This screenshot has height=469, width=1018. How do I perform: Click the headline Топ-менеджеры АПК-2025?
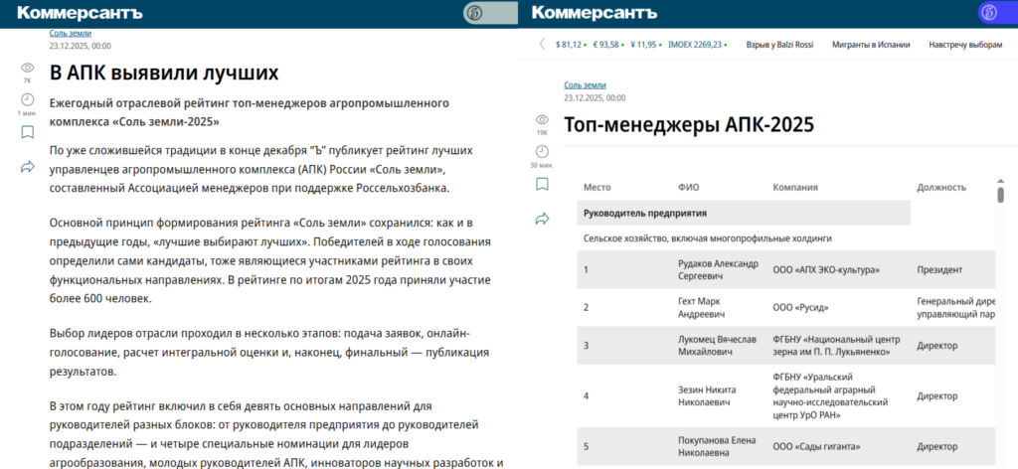pyautogui.click(x=689, y=124)
